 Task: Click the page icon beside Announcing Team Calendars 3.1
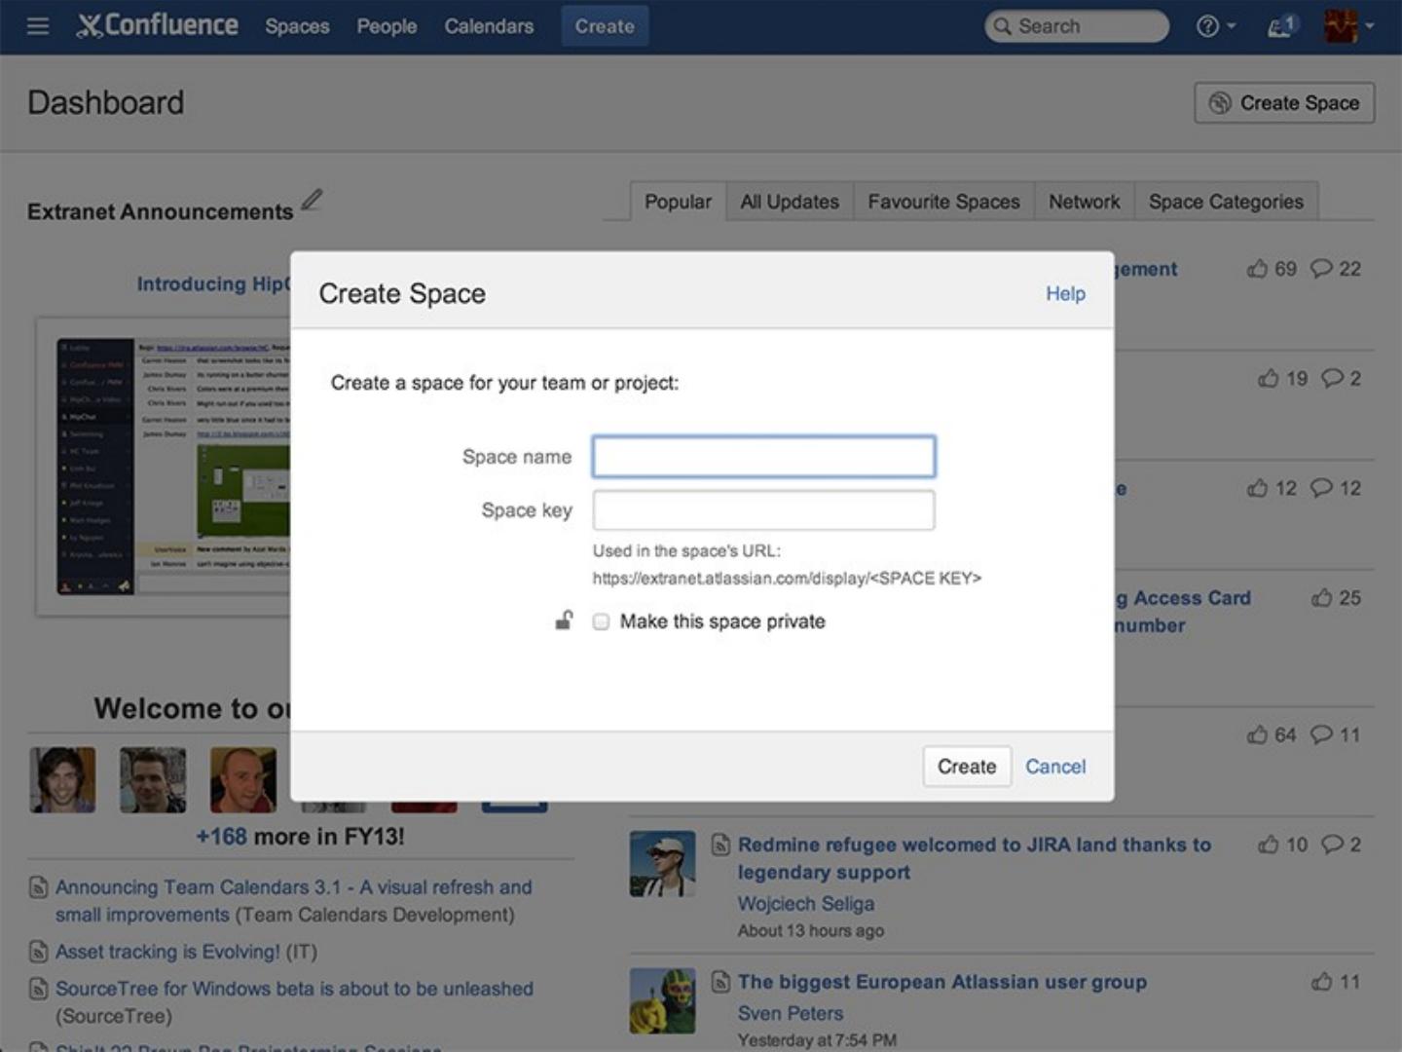(x=37, y=887)
